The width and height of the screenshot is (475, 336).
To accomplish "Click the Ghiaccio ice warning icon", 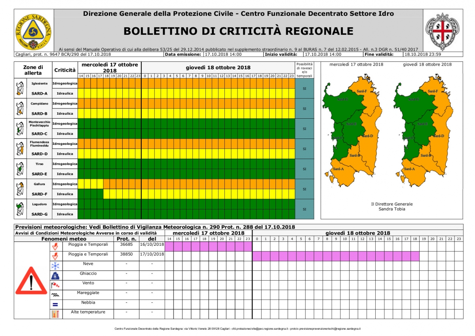I will 55,275.
